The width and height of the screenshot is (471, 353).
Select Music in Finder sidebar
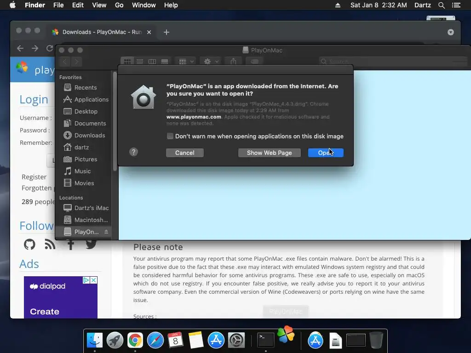coord(77,171)
